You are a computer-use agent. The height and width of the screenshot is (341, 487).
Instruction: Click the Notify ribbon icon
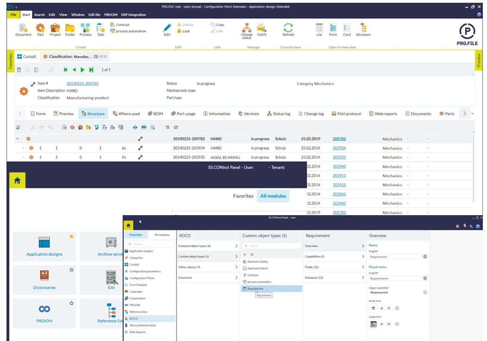click(262, 28)
